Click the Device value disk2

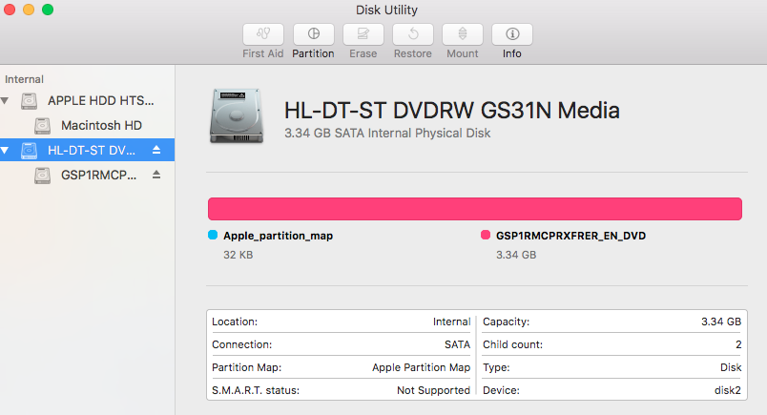(x=728, y=390)
